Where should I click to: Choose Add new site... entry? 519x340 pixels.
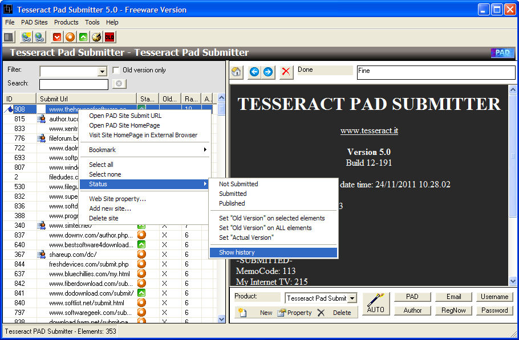(144, 208)
